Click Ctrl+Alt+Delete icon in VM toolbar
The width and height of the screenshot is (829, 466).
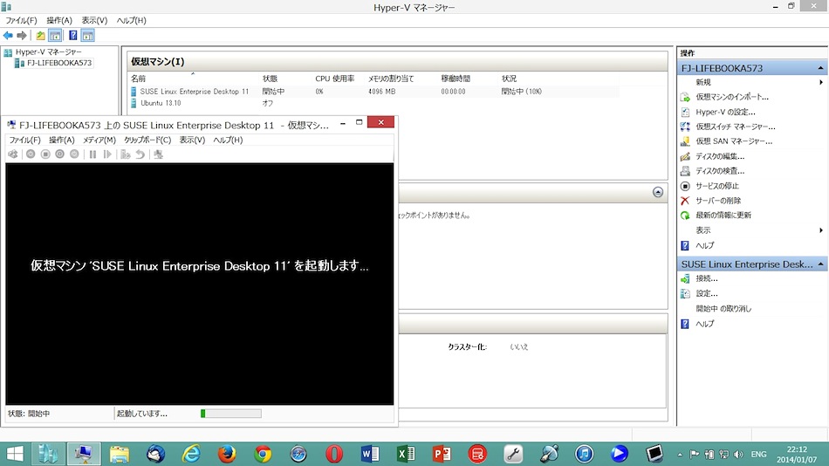click(13, 154)
